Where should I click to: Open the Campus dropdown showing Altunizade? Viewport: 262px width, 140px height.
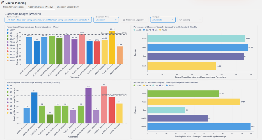point(163,20)
